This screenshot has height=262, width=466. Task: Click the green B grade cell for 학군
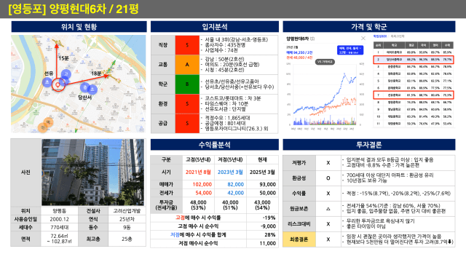187,84
